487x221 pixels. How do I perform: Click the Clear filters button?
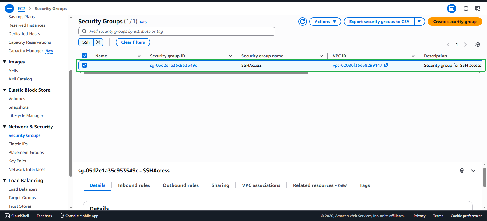133,42
